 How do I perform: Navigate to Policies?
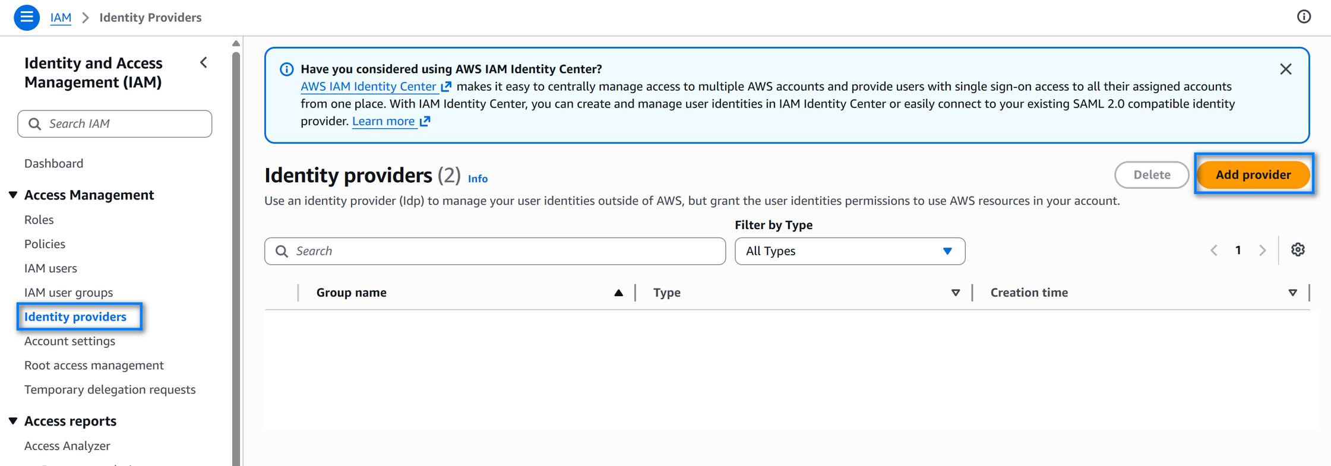45,244
